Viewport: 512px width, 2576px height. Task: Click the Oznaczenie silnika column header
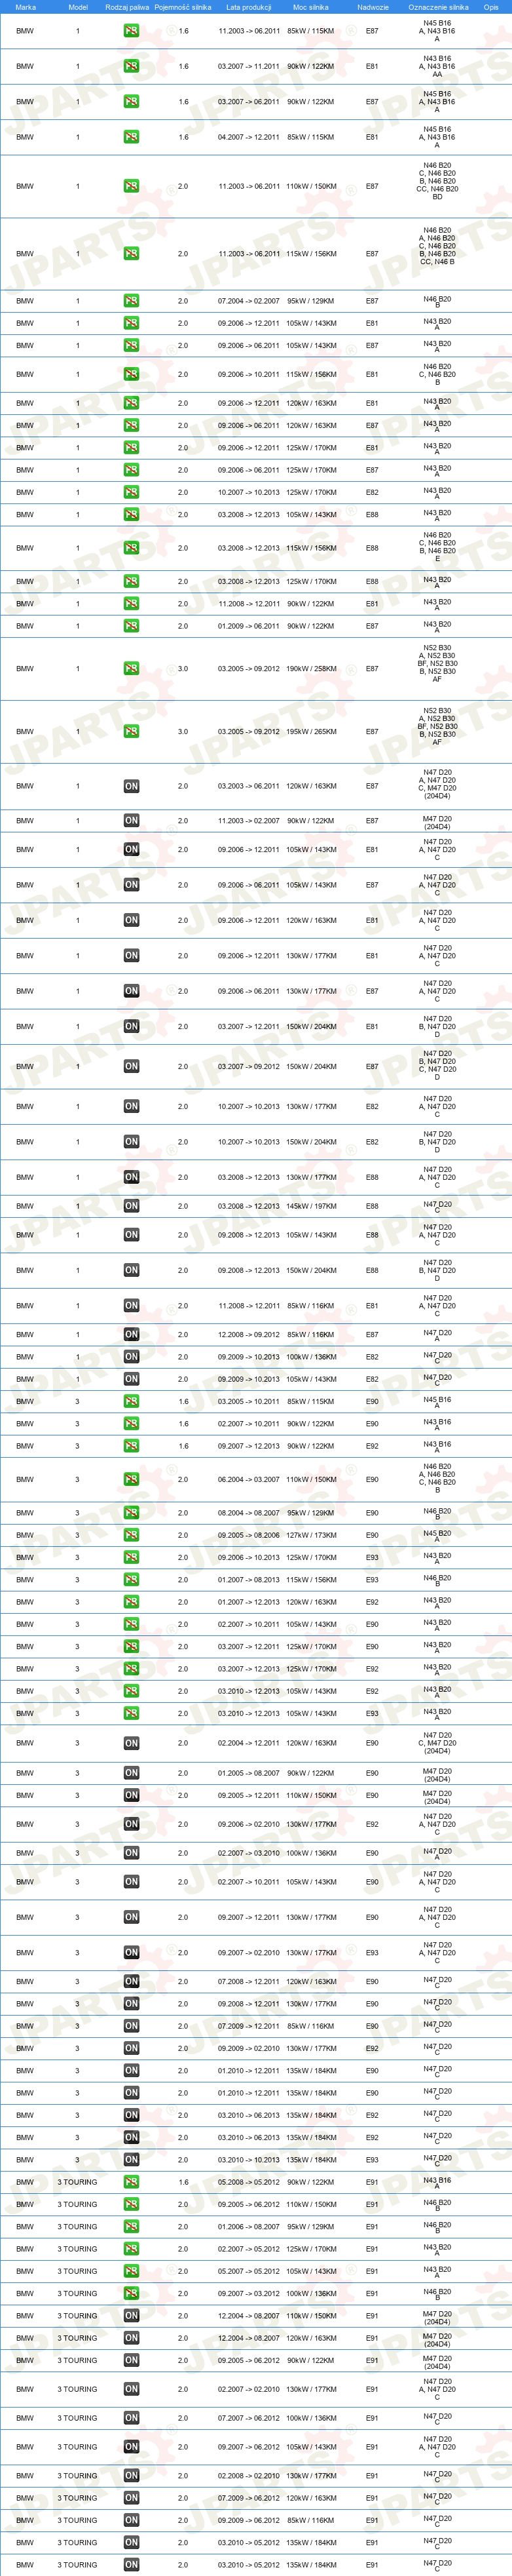click(438, 7)
